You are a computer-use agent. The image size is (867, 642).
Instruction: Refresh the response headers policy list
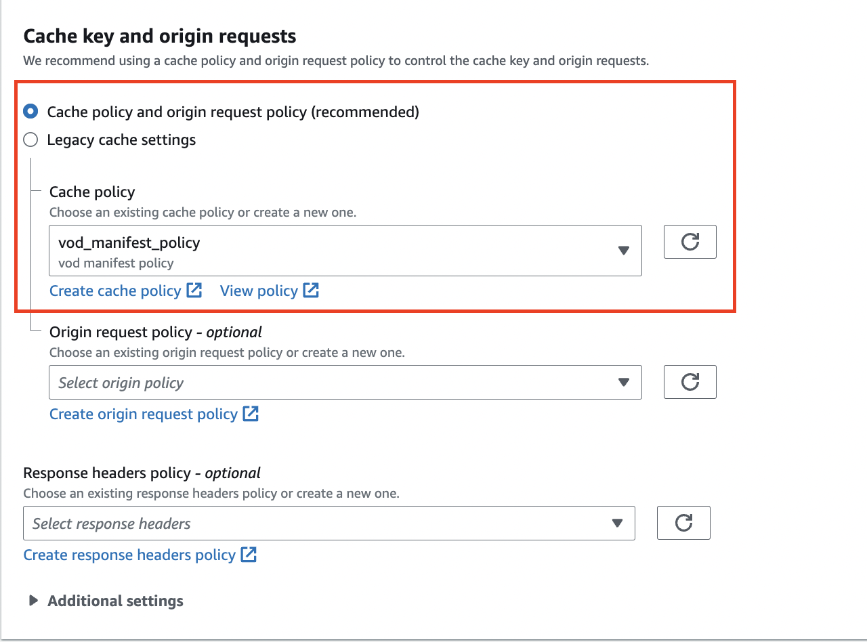click(x=683, y=523)
